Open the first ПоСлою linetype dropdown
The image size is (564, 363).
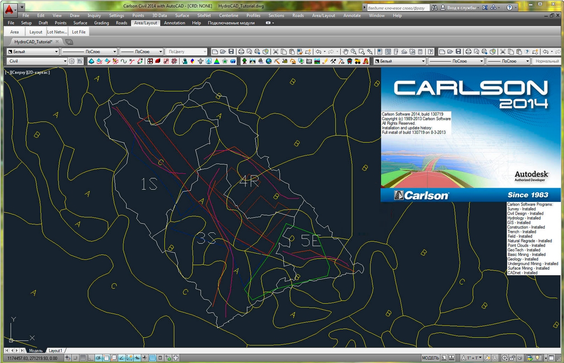click(89, 52)
